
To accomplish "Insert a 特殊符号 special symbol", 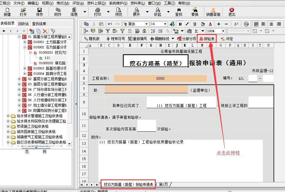I will click(x=116, y=39).
